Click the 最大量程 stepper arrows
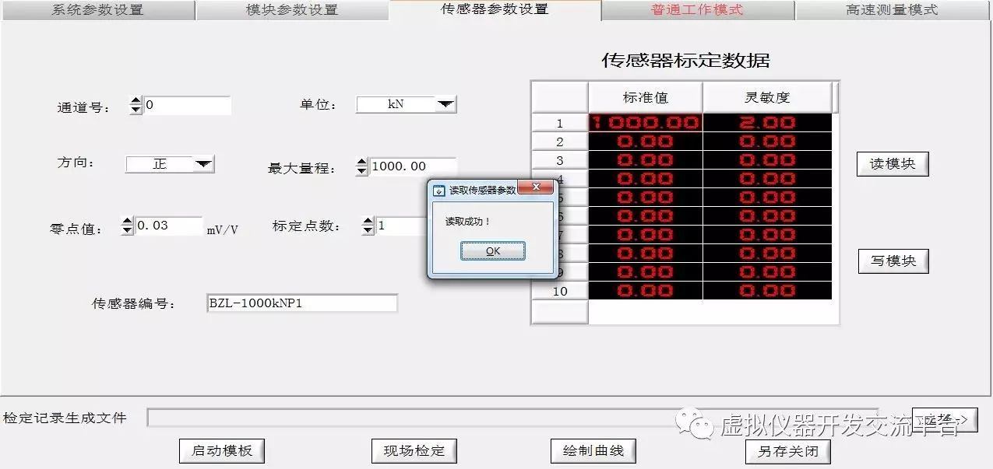The width and height of the screenshot is (993, 469). point(361,166)
